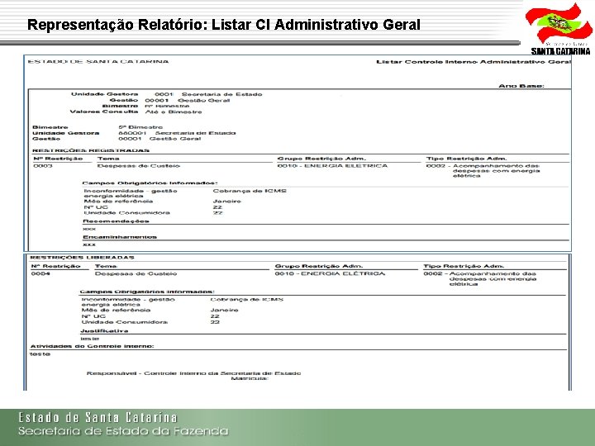Select 'Despesas de Custeio' in row 0004
The height and width of the screenshot is (446, 595).
click(136, 273)
